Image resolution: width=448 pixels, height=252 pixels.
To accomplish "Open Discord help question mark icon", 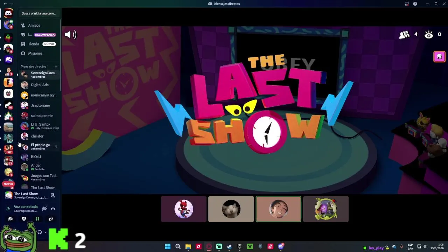I will [x=415, y=4].
